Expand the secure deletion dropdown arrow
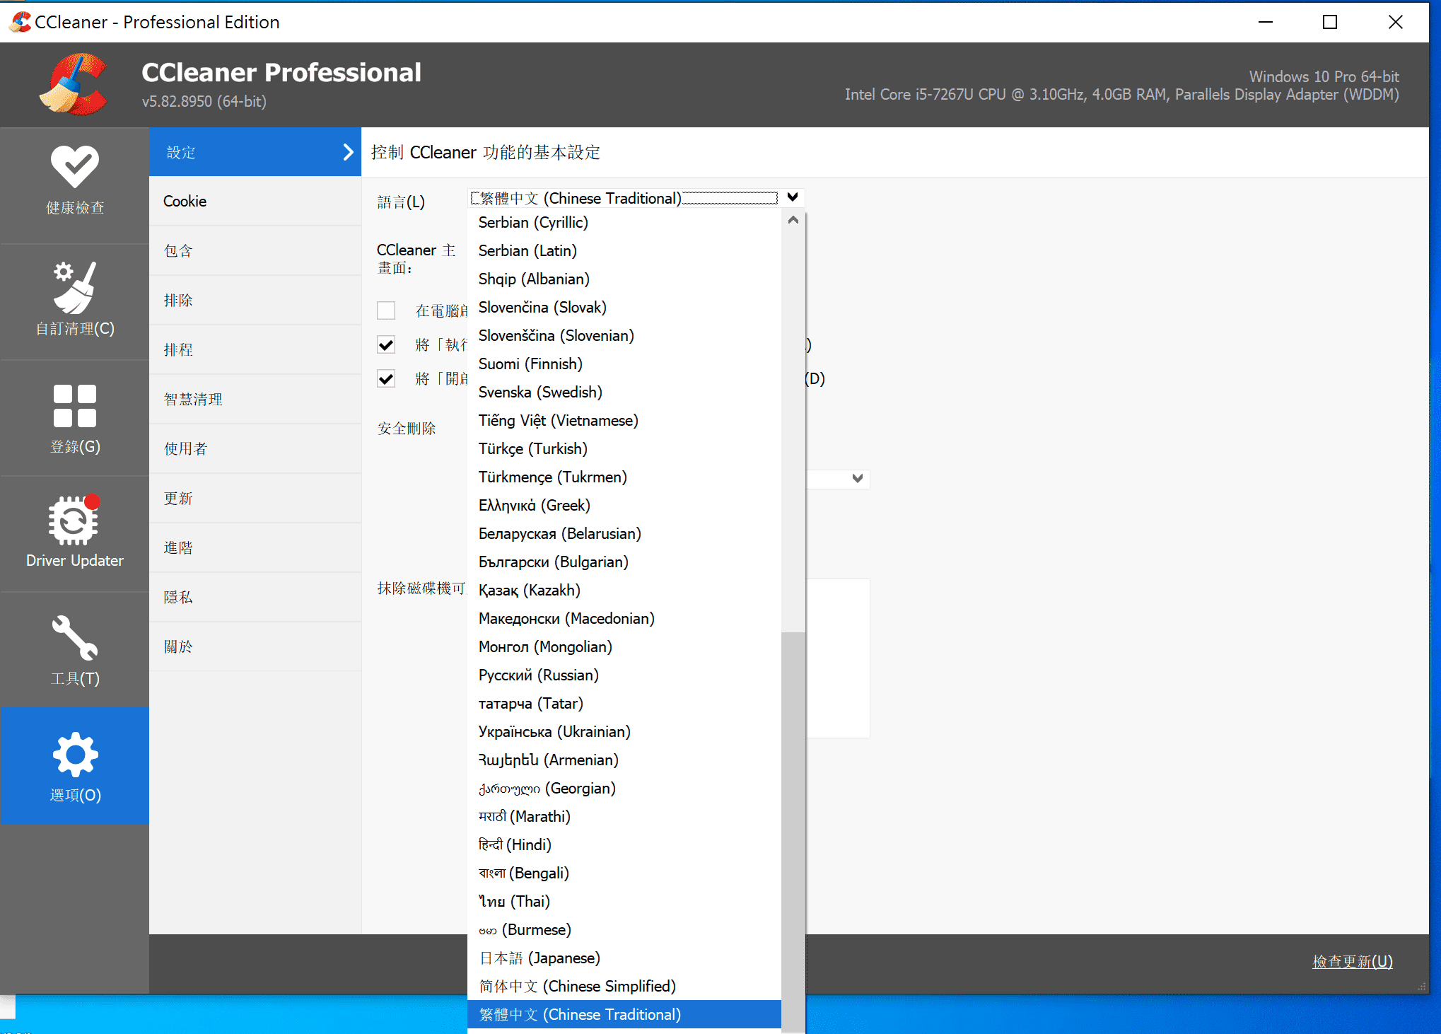1441x1034 pixels. coord(857,478)
